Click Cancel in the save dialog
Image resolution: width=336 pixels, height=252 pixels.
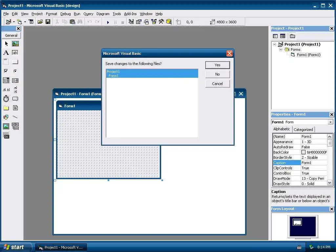tap(217, 84)
